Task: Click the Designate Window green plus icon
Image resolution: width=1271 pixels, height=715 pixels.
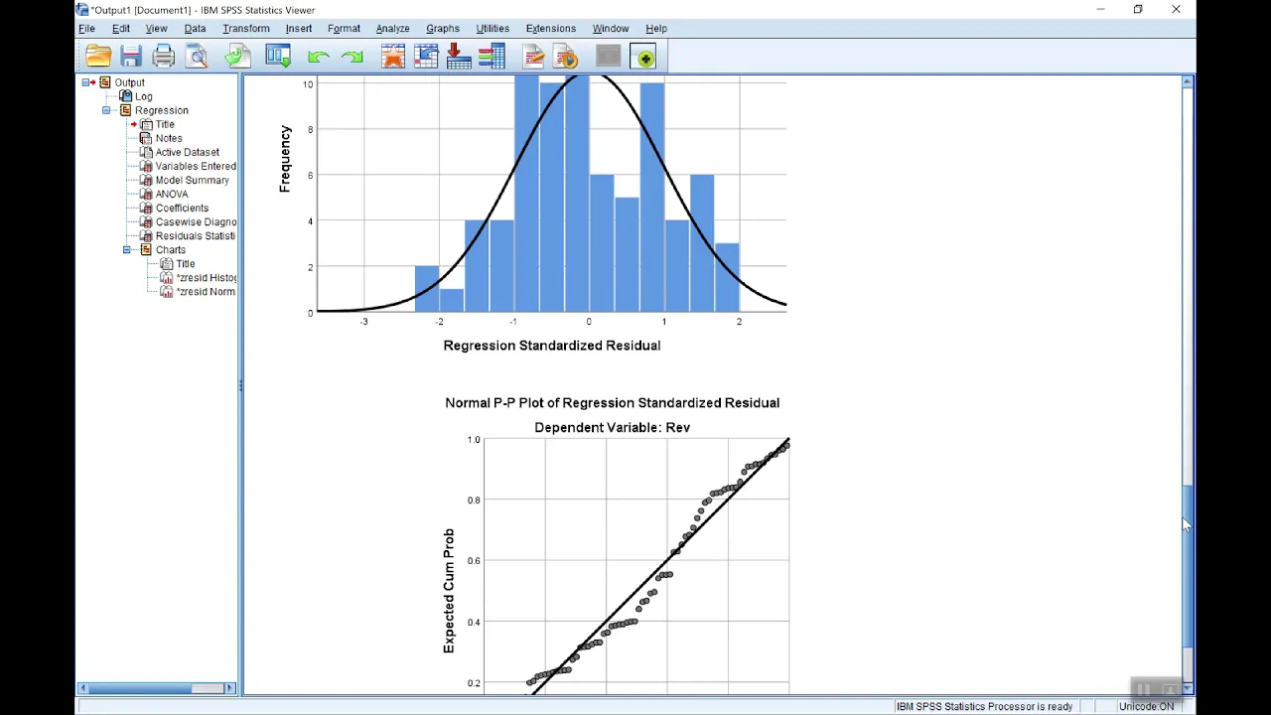Action: [645, 58]
